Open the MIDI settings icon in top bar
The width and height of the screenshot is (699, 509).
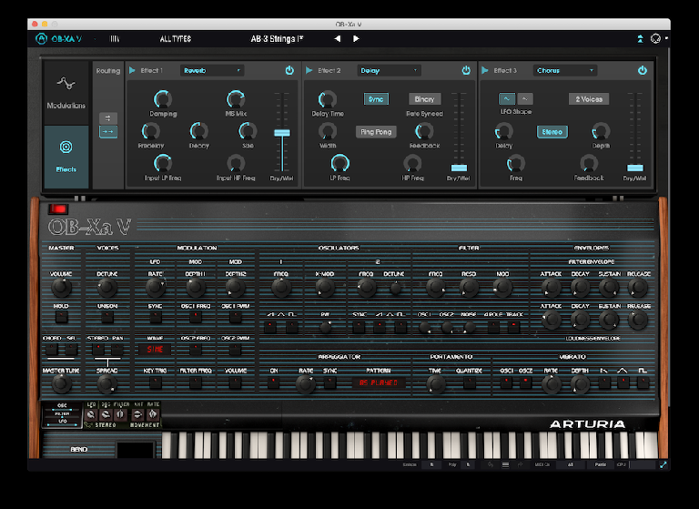pos(655,39)
